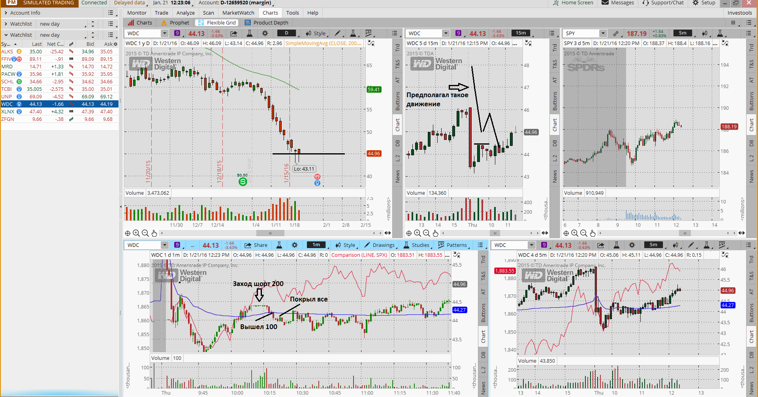Open 'new day' watchlist selector in first Watchlist

63,24
